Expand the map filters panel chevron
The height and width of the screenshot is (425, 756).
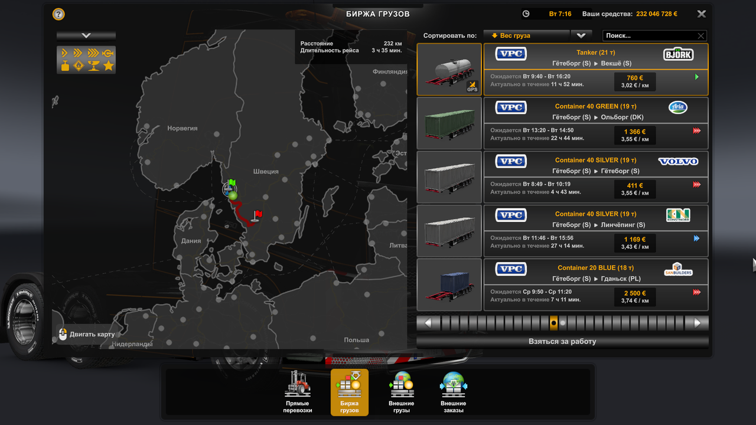pyautogui.click(x=86, y=35)
